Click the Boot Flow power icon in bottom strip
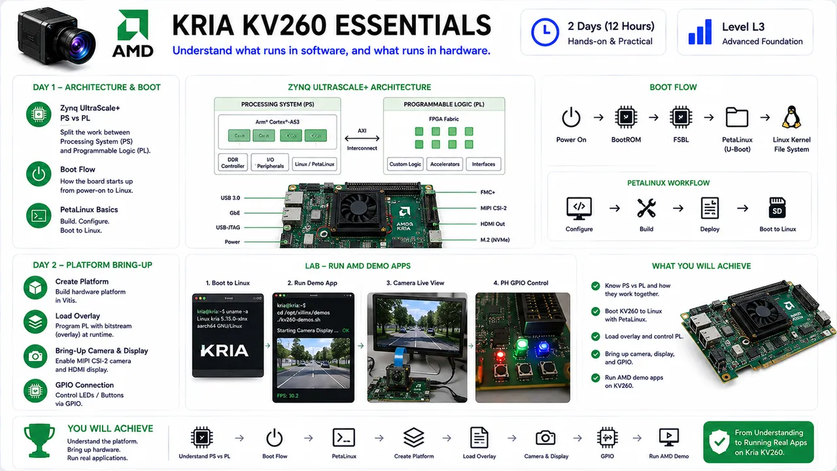Image resolution: width=837 pixels, height=471 pixels. (x=274, y=438)
